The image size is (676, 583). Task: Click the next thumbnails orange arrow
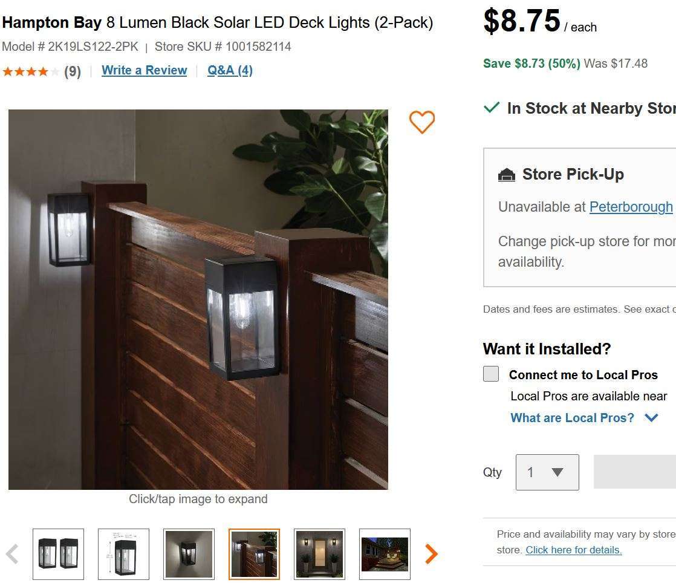pos(431,553)
